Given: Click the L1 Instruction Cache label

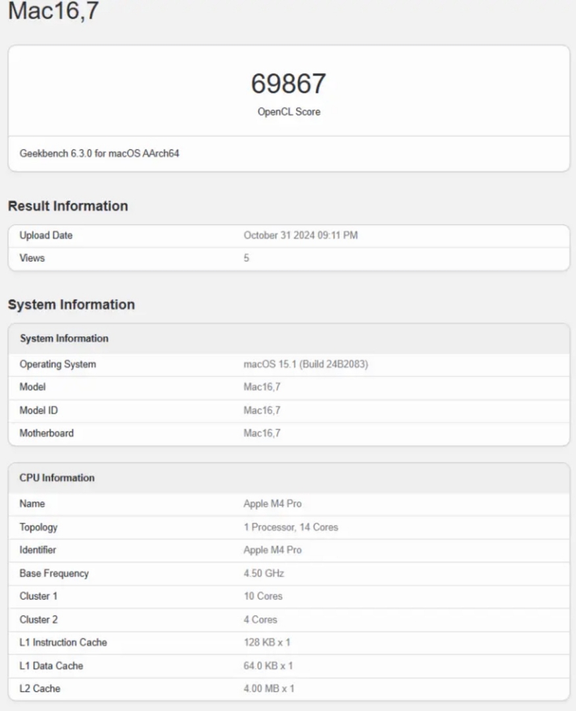Looking at the screenshot, I should [x=63, y=642].
